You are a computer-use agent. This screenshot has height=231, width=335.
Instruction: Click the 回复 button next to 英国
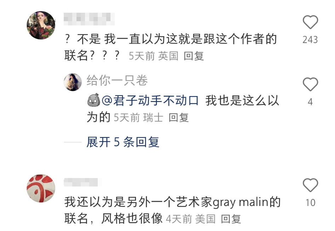(x=194, y=56)
